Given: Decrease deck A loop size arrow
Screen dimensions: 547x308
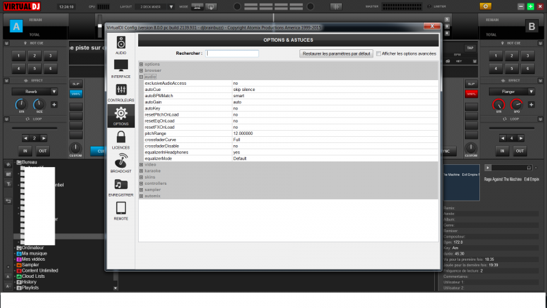Looking at the screenshot, I should [x=25, y=138].
